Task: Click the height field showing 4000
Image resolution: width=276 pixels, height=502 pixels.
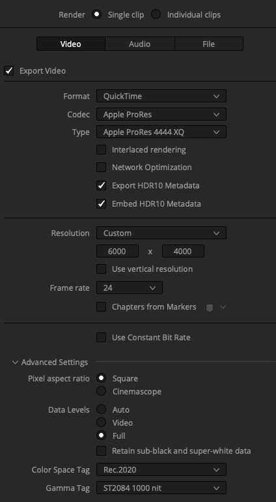Action: click(x=183, y=251)
